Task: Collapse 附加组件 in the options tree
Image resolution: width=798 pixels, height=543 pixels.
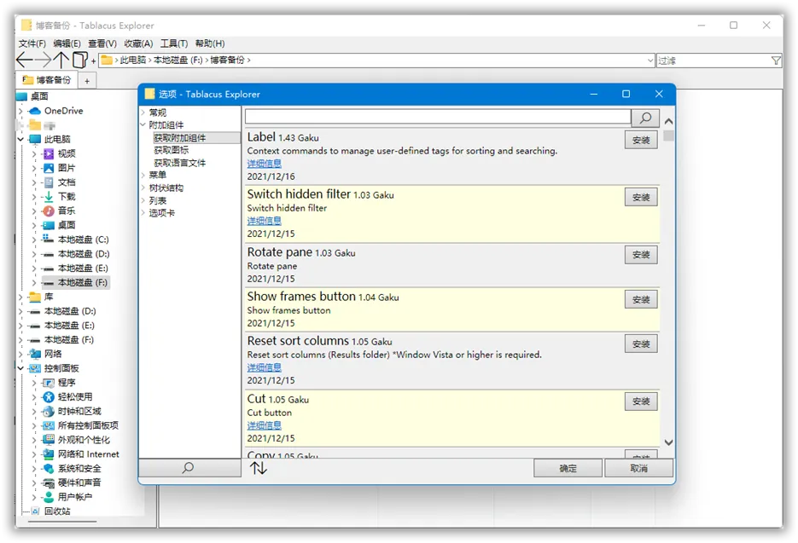Action: pyautogui.click(x=143, y=124)
